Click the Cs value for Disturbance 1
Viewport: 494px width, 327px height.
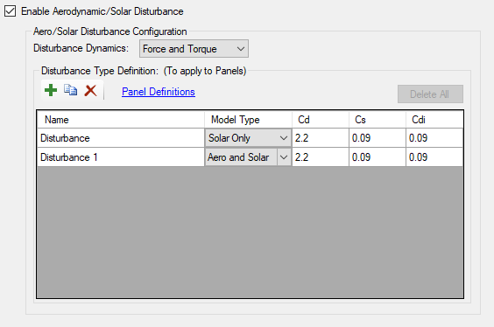[378, 157]
